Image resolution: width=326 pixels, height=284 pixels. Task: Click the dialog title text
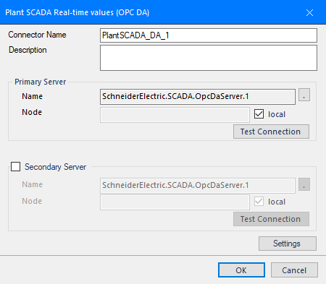(78, 12)
